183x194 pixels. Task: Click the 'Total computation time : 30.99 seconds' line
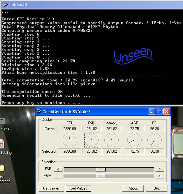[x=67, y=80]
